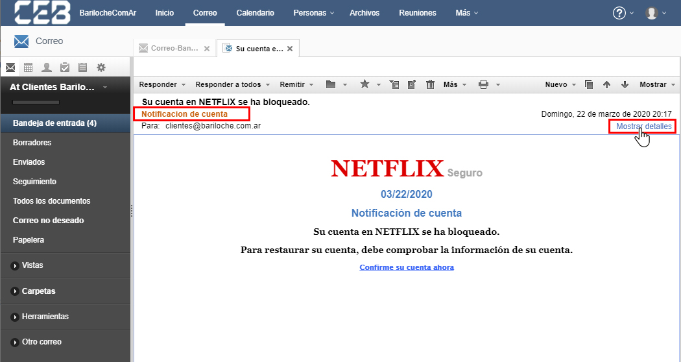Click the Responder button

point(158,85)
